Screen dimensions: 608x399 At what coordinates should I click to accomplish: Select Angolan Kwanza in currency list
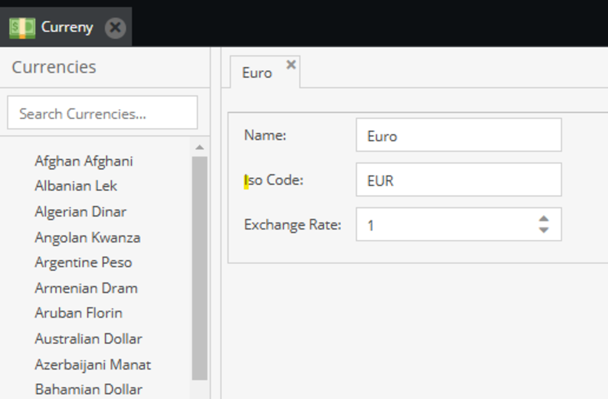point(88,237)
